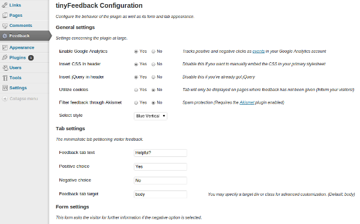Click the Comments speech bubble icon

click(x=5, y=25)
